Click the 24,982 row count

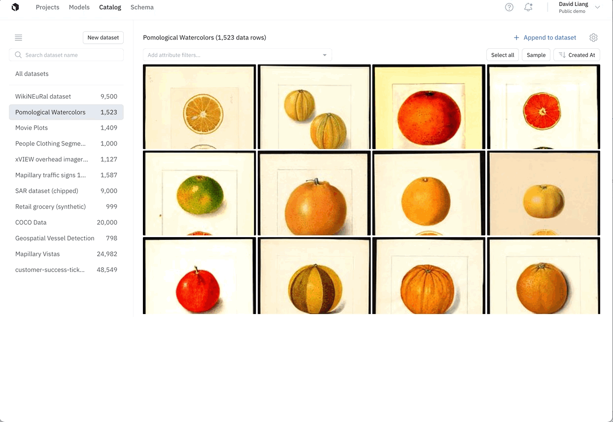[107, 254]
